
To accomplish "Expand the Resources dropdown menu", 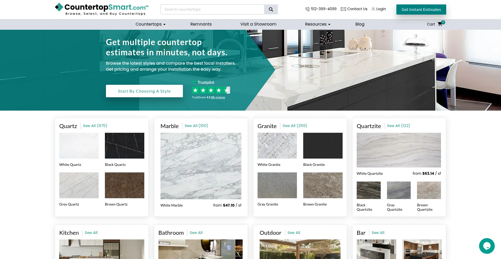I will [x=318, y=24].
